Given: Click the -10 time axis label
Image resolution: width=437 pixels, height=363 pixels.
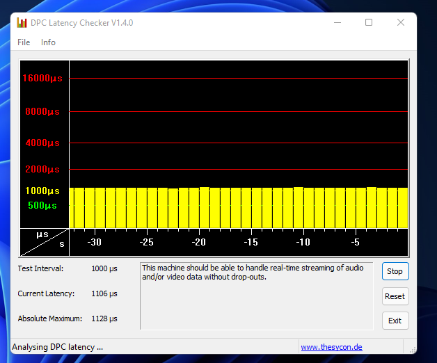Looking at the screenshot, I should (x=303, y=243).
